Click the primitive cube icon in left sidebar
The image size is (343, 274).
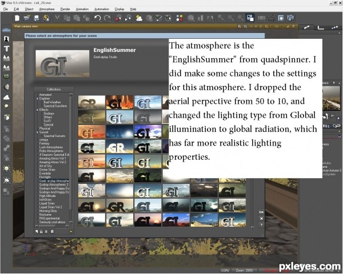(6, 118)
